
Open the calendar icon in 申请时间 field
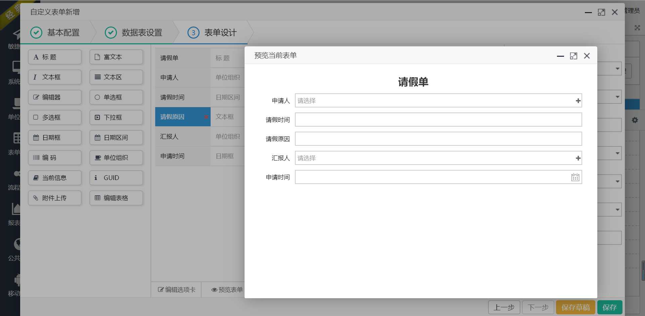click(x=575, y=177)
